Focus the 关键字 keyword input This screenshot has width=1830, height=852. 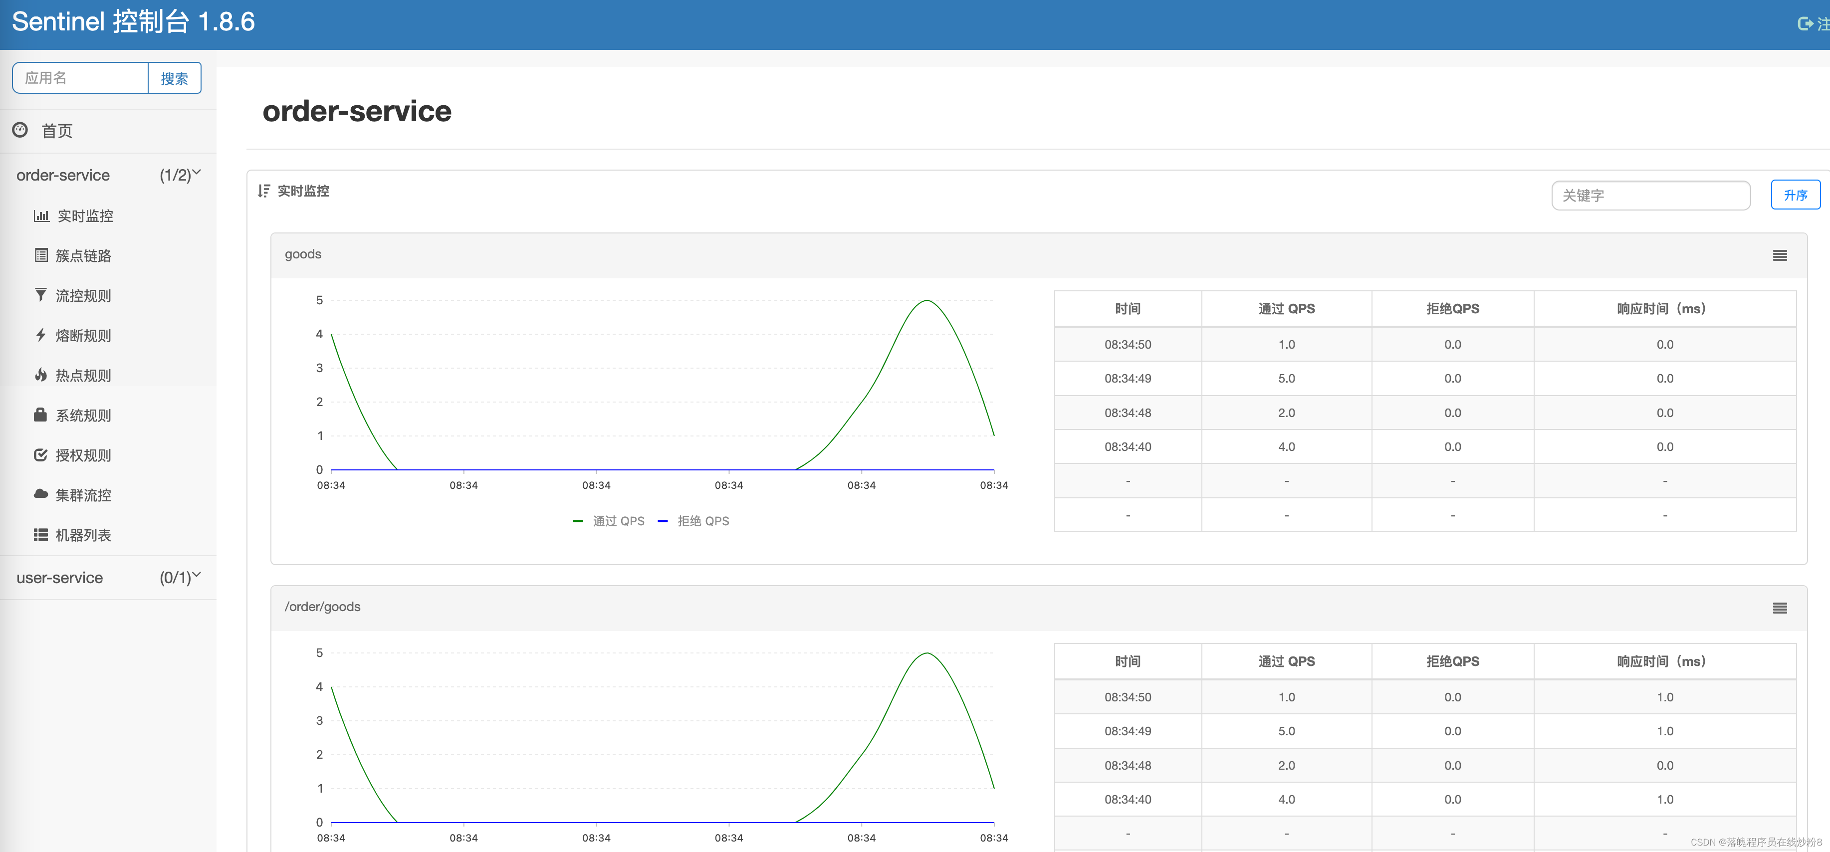1651,195
